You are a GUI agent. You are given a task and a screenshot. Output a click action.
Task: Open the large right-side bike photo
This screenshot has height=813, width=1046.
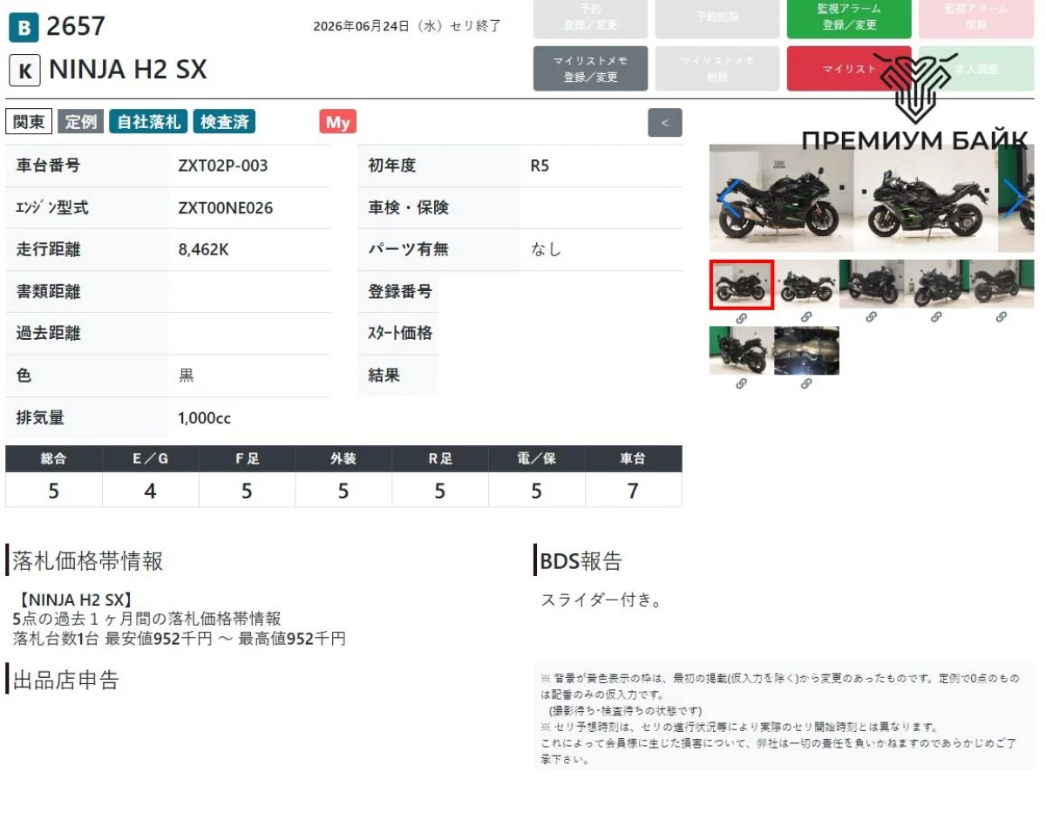926,198
